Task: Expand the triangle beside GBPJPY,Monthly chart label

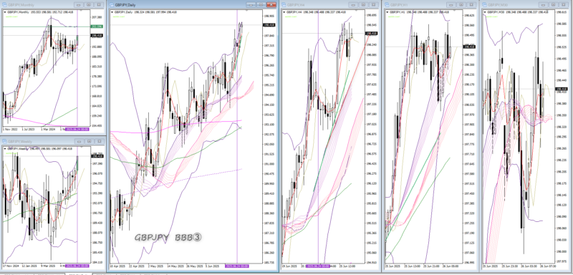Action: point(5,12)
